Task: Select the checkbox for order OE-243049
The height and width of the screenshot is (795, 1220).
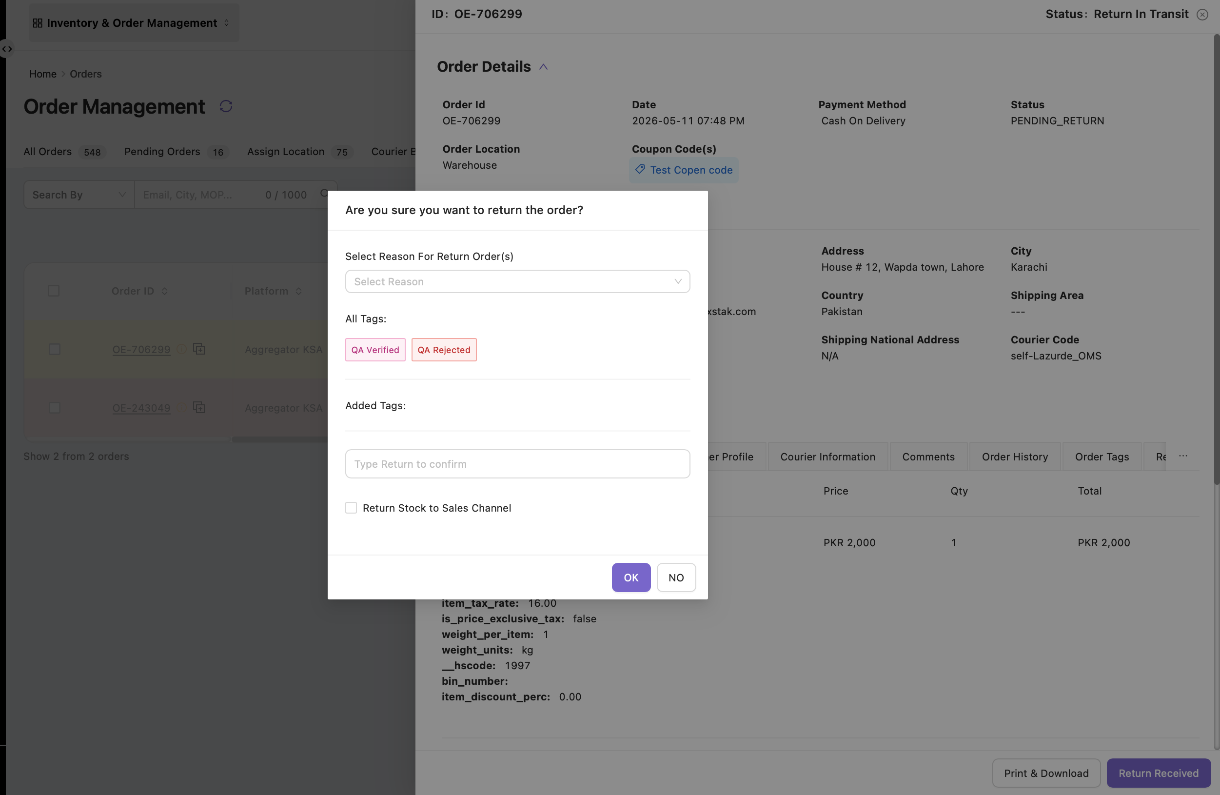Action: [x=54, y=407]
